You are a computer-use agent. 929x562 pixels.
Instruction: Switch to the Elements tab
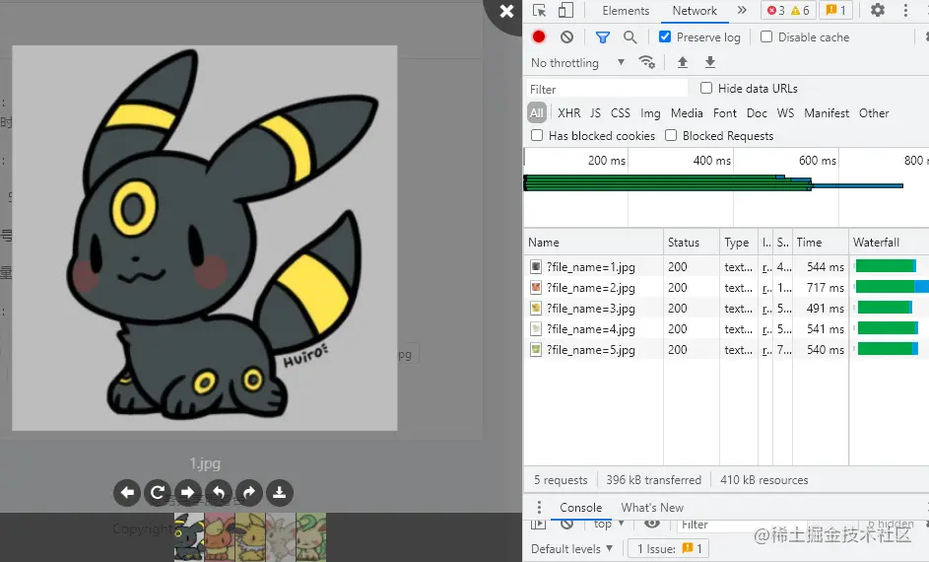click(626, 11)
